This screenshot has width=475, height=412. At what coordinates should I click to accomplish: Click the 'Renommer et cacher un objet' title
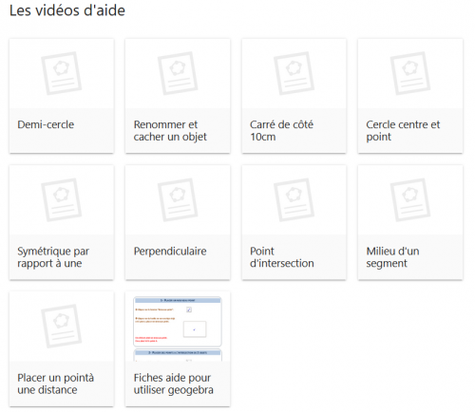point(170,130)
